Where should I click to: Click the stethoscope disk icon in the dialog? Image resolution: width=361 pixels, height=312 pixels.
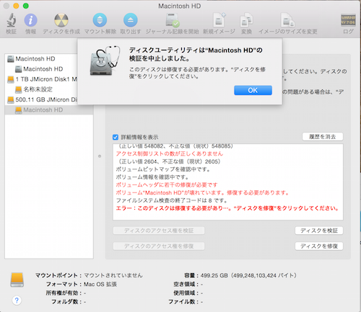point(105,61)
